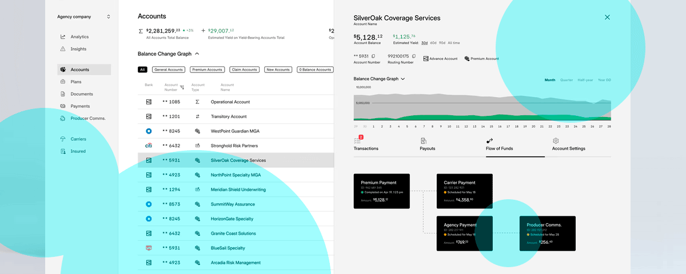Show graph by Month
686x274 pixels.
(550, 80)
